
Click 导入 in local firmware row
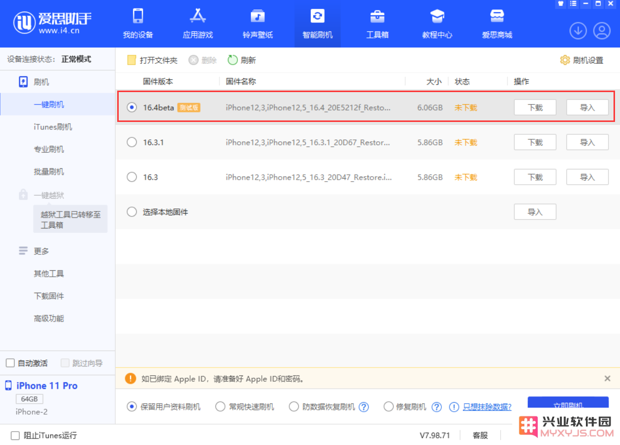pyautogui.click(x=535, y=212)
